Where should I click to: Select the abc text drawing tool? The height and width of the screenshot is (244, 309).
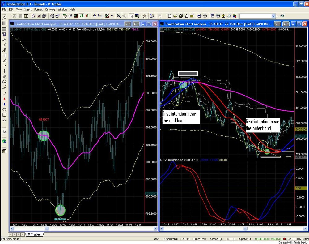pos(4,120)
